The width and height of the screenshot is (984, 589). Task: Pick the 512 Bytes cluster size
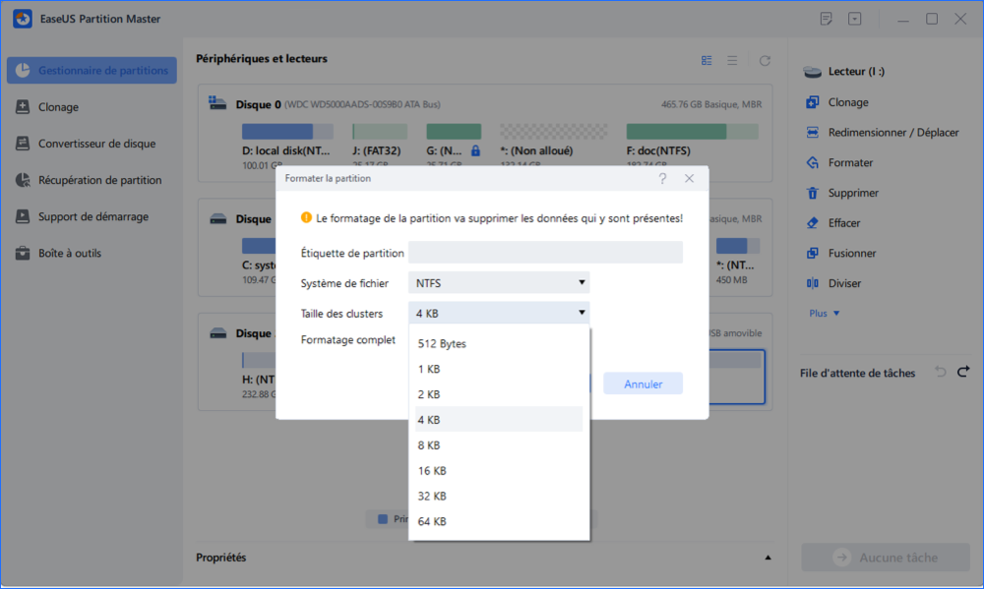(x=442, y=343)
